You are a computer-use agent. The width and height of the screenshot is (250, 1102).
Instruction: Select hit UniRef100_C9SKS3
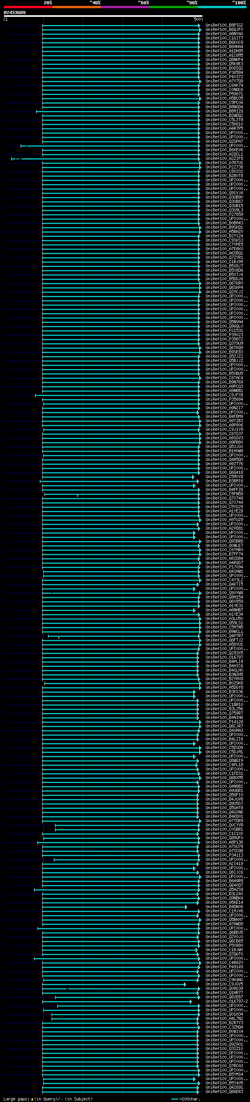224,240
